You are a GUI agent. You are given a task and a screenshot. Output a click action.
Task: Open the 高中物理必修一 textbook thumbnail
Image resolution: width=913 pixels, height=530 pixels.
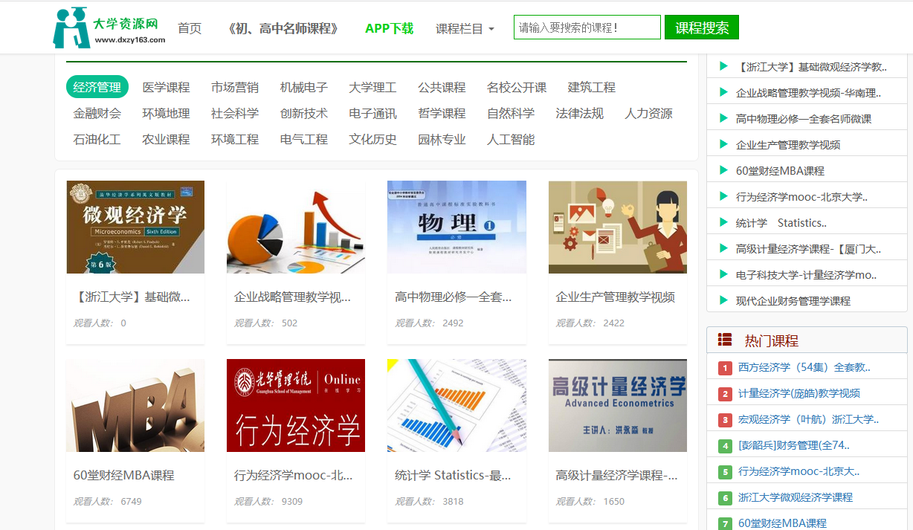[456, 227]
